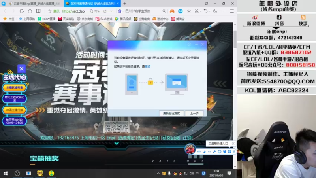Open the NOW直播 bookmark
This screenshot has width=316, height=178.
pos(47,19)
